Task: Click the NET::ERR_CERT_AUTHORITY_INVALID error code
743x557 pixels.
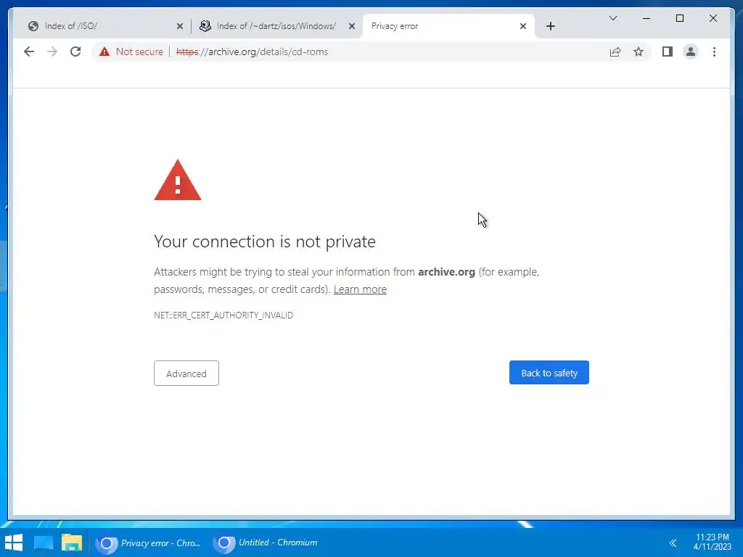Action: (223, 315)
